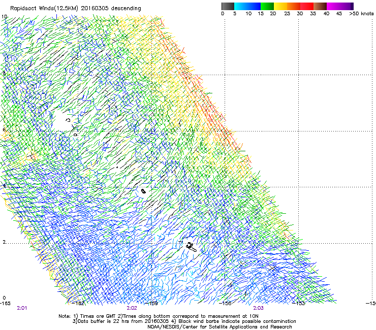Select the cyan 5–10 knots legend swatch
Viewport: 376px width, 330px height.
pos(241,6)
